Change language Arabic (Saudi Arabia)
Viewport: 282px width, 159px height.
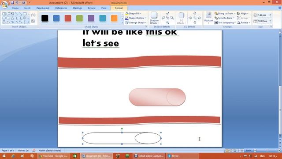click(x=50, y=151)
